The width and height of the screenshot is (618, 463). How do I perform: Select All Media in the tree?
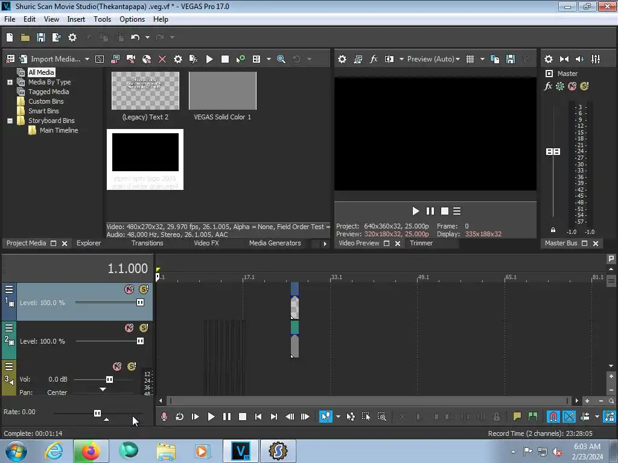coord(42,72)
